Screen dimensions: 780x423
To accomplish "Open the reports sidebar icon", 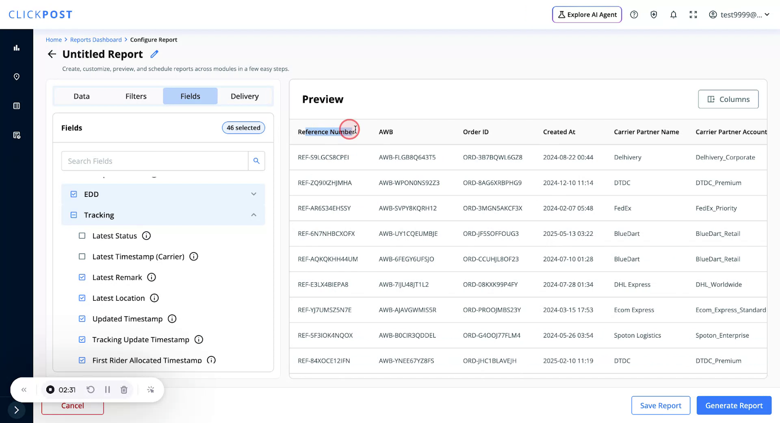I will 17,135.
